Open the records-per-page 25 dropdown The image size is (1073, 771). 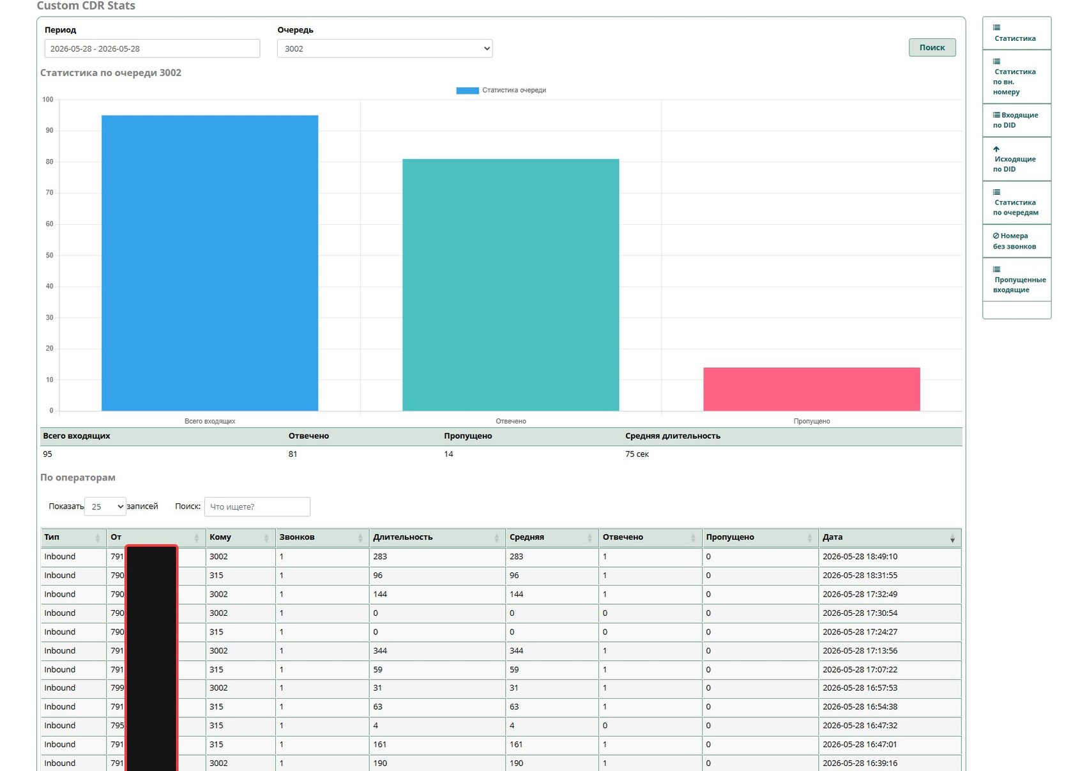pyautogui.click(x=105, y=507)
